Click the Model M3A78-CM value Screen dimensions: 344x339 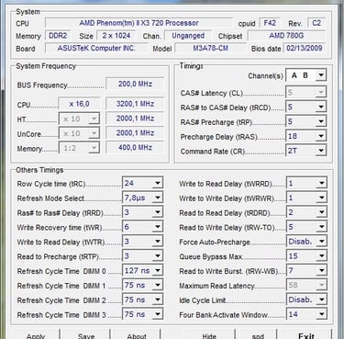click(x=210, y=48)
